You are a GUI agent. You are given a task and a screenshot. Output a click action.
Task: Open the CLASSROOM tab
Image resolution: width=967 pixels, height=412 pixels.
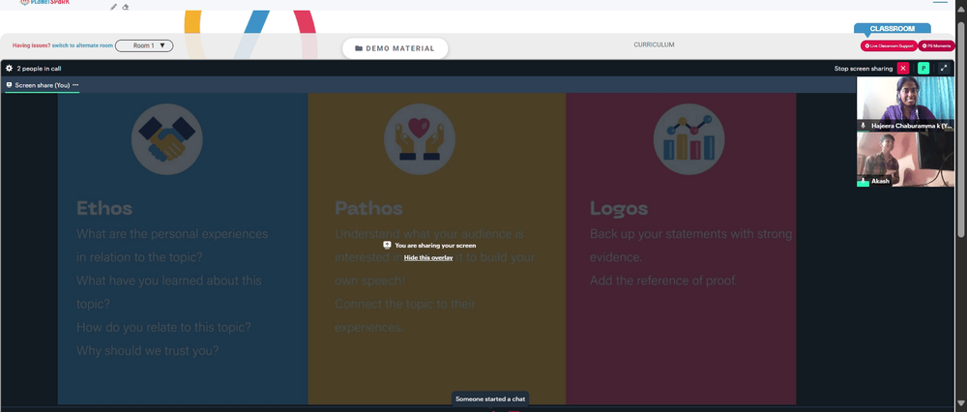892,28
